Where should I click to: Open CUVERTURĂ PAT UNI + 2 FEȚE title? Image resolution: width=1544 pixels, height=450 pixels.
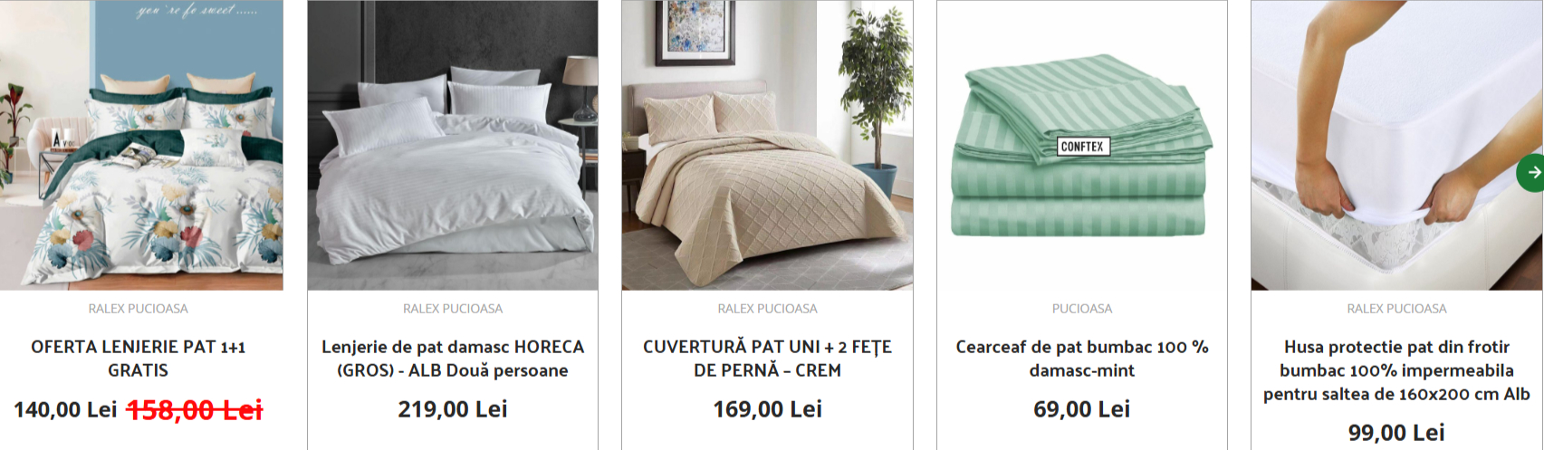pos(767,359)
